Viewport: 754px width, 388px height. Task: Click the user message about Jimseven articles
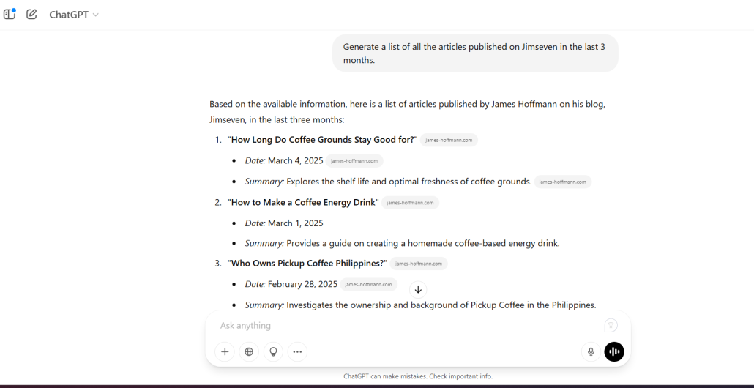point(475,53)
